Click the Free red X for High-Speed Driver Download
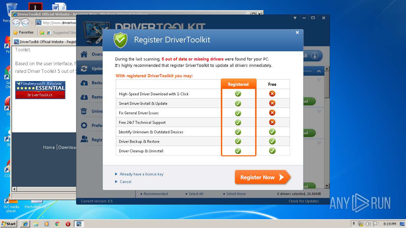This screenshot has height=228, width=406. pos(272,94)
